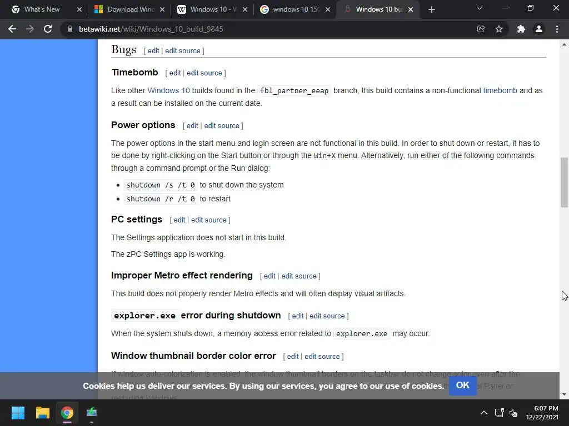Image resolution: width=569 pixels, height=426 pixels.
Task: Click the forward navigation arrow
Action: [30, 29]
